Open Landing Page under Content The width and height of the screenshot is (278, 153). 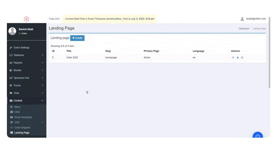pos(26,133)
